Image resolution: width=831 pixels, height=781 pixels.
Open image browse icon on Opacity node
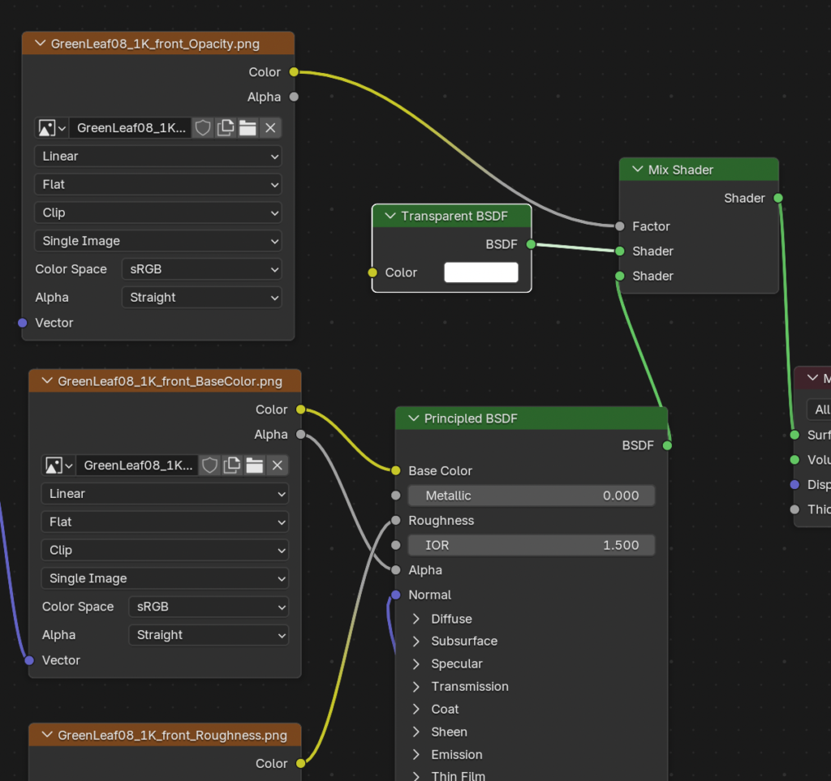click(51, 128)
